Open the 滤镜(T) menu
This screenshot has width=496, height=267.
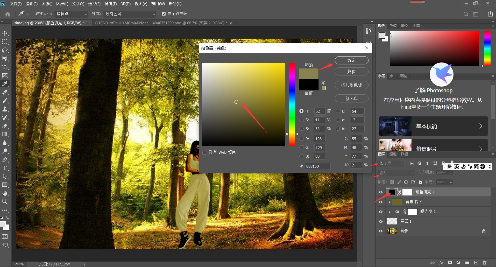pos(110,4)
